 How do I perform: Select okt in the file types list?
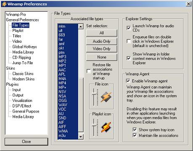(68, 48)
